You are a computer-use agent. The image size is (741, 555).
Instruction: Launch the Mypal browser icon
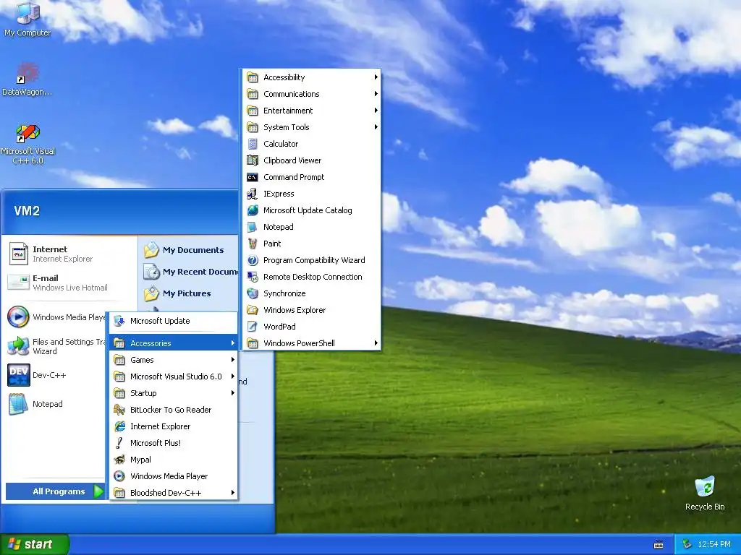[119, 460]
